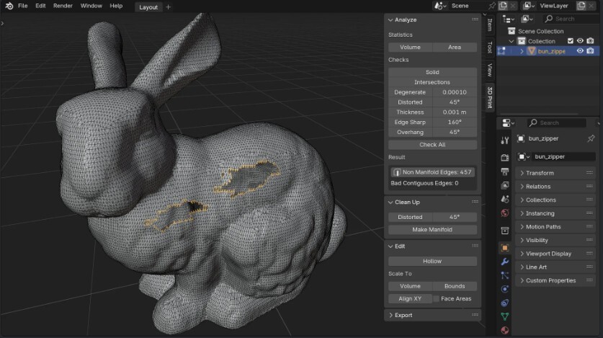Image resolution: width=603 pixels, height=338 pixels.
Task: Open the File menu
Action: (22, 6)
